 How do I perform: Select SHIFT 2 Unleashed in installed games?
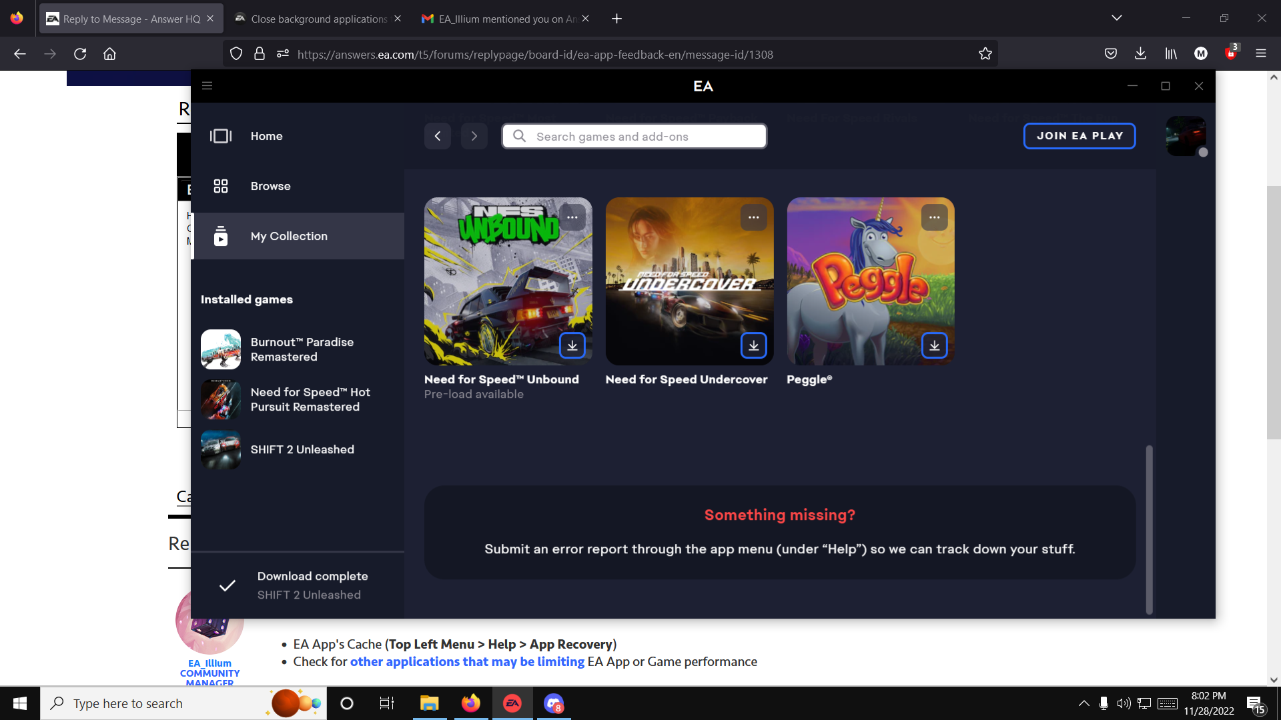click(298, 449)
